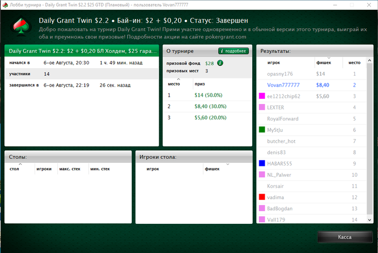The width and height of the screenshot is (378, 253).
Task: Click the third place prize $5,60 (20.0%)
Action: point(211,117)
